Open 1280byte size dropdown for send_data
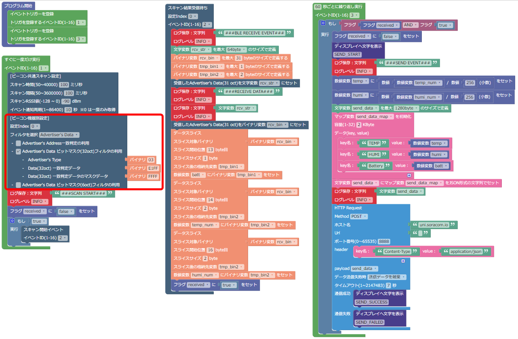Viewport: 518px width, 339px height. coord(406,108)
